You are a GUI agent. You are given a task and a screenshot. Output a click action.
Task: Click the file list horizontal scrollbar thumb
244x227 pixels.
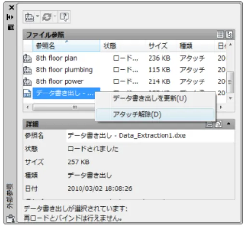click(64, 107)
